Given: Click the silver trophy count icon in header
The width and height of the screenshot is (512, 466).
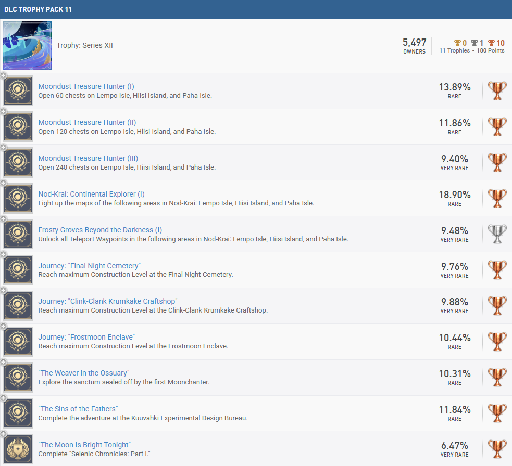Looking at the screenshot, I should 474,43.
